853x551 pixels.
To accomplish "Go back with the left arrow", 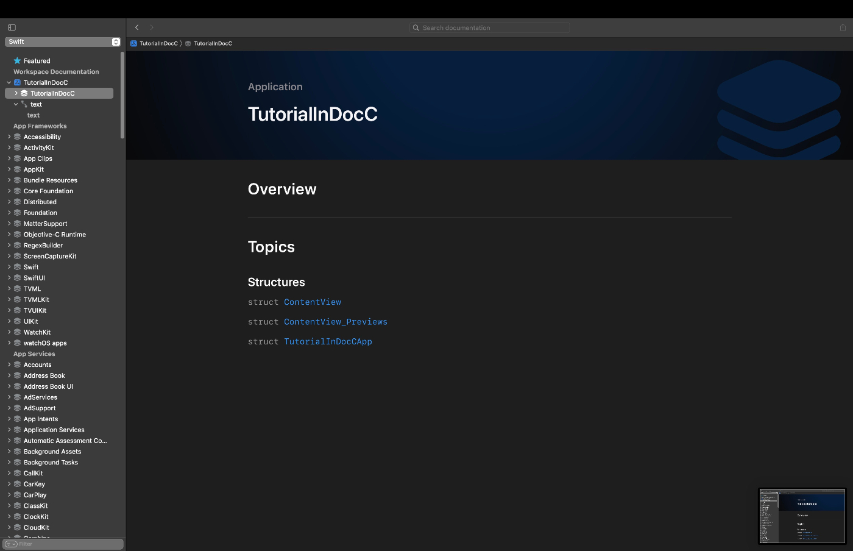I will point(137,27).
